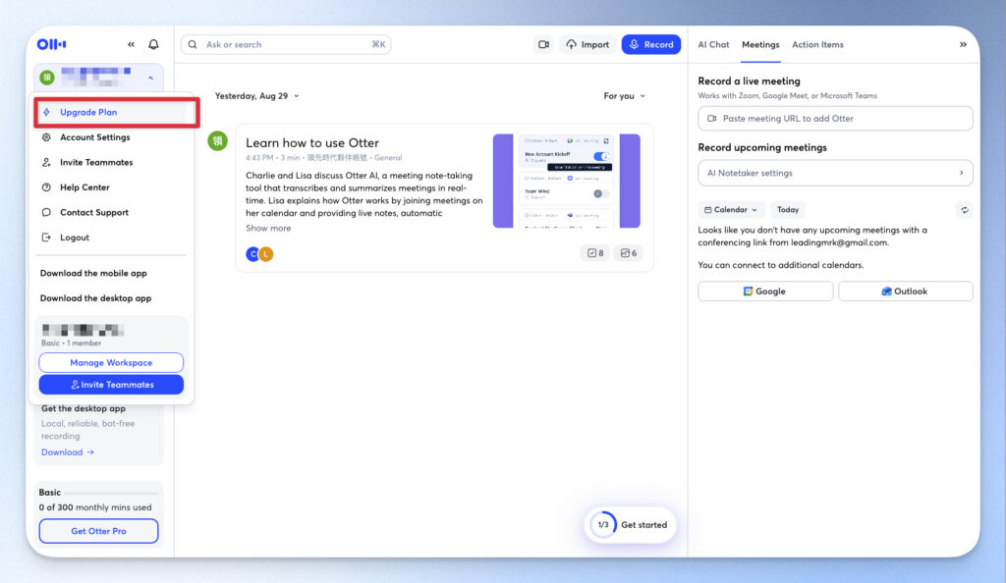This screenshot has width=1006, height=583.
Task: Expand summary with Show more
Action: click(x=268, y=228)
